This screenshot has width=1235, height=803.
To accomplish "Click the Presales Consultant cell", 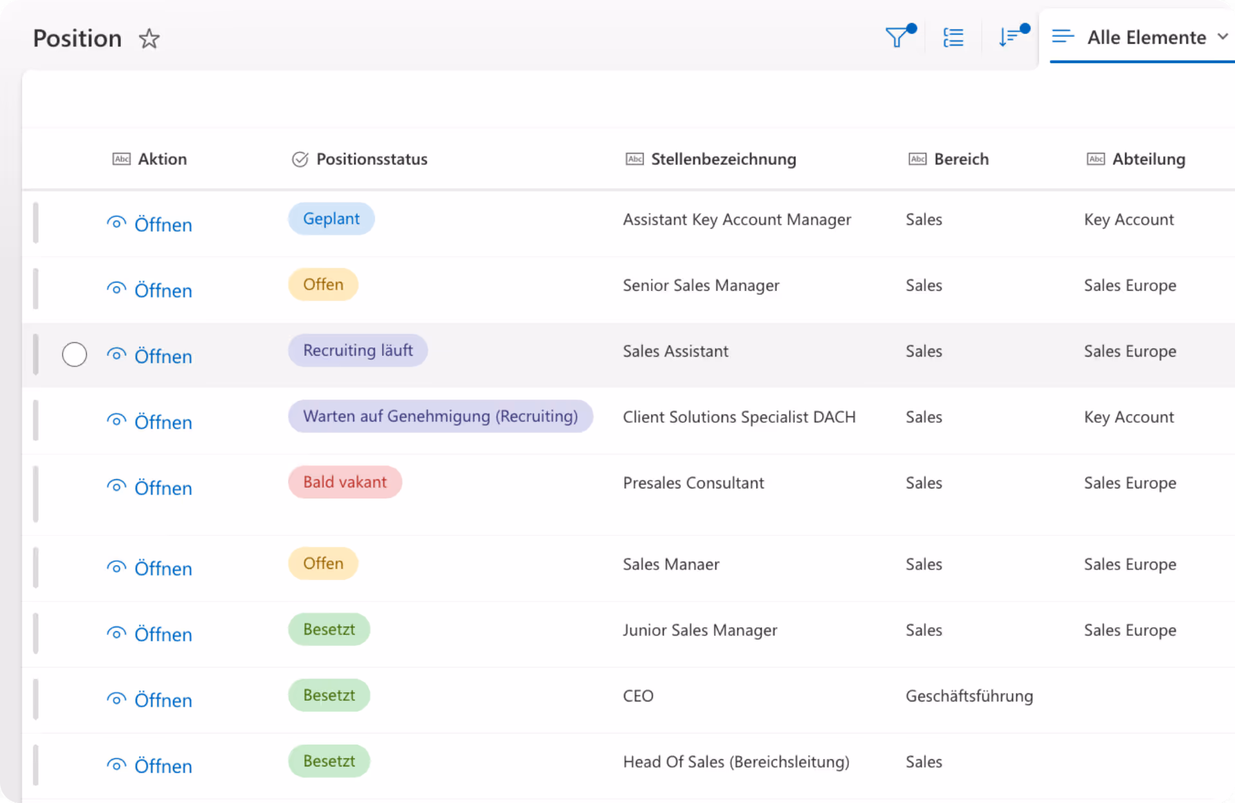I will (x=693, y=483).
